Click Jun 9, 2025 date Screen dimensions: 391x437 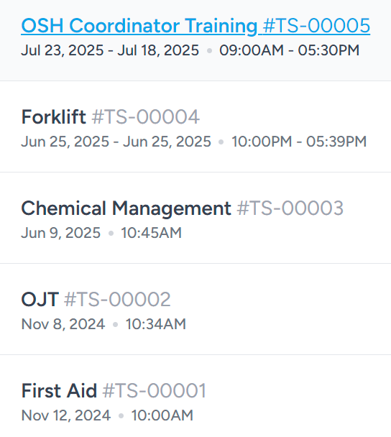click(x=61, y=233)
